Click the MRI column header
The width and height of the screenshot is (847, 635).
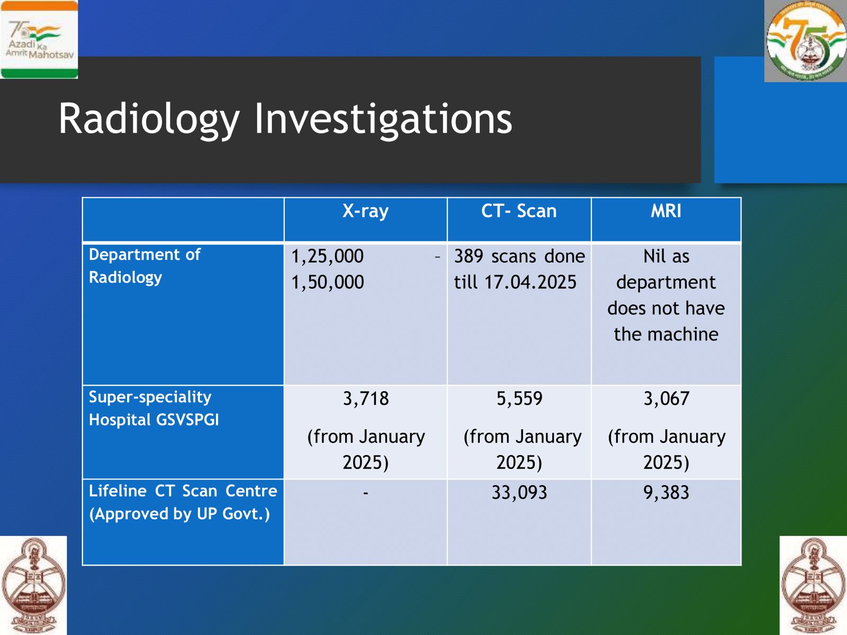[x=666, y=211]
